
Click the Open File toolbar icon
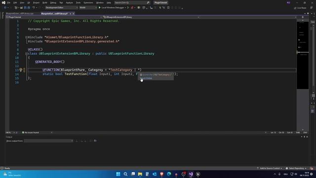(21, 8)
